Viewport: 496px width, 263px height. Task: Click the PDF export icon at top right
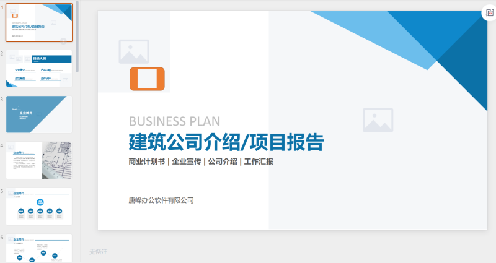point(489,13)
